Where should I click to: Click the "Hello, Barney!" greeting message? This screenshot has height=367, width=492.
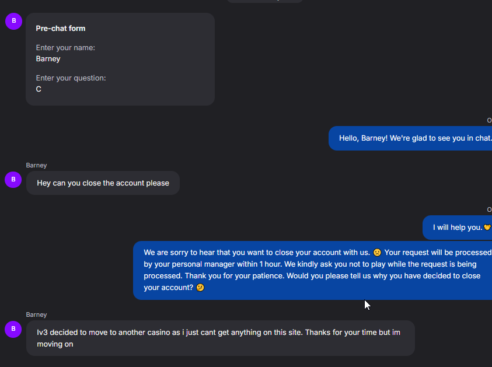click(414, 138)
